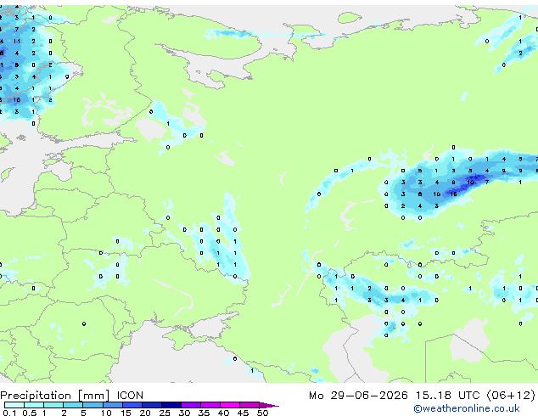Select the legend swatch between 5 and 10
538x416 pixels.
[92, 405]
